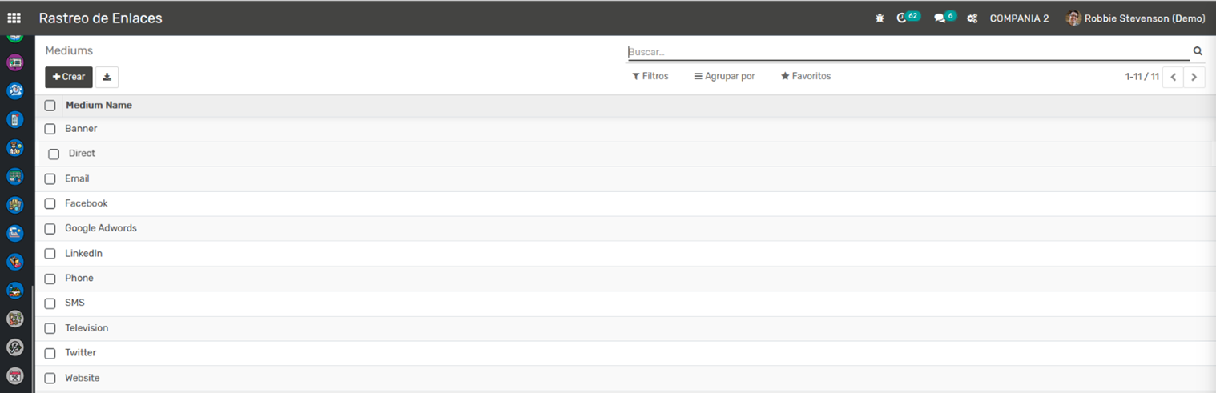This screenshot has height=393, width=1216.
Task: Check the Google Adwords checkbox
Action: pyautogui.click(x=50, y=229)
